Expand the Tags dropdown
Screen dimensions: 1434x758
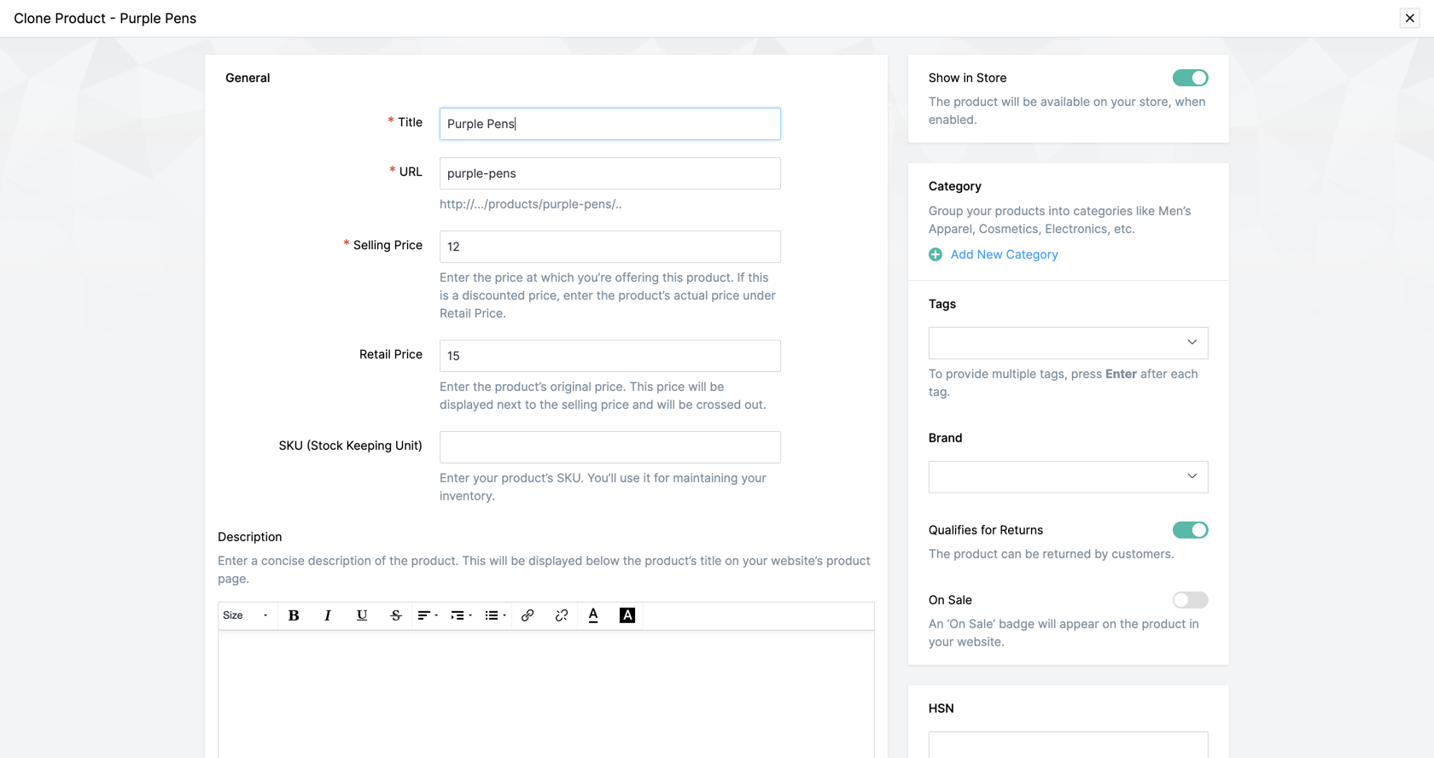coord(1068,342)
